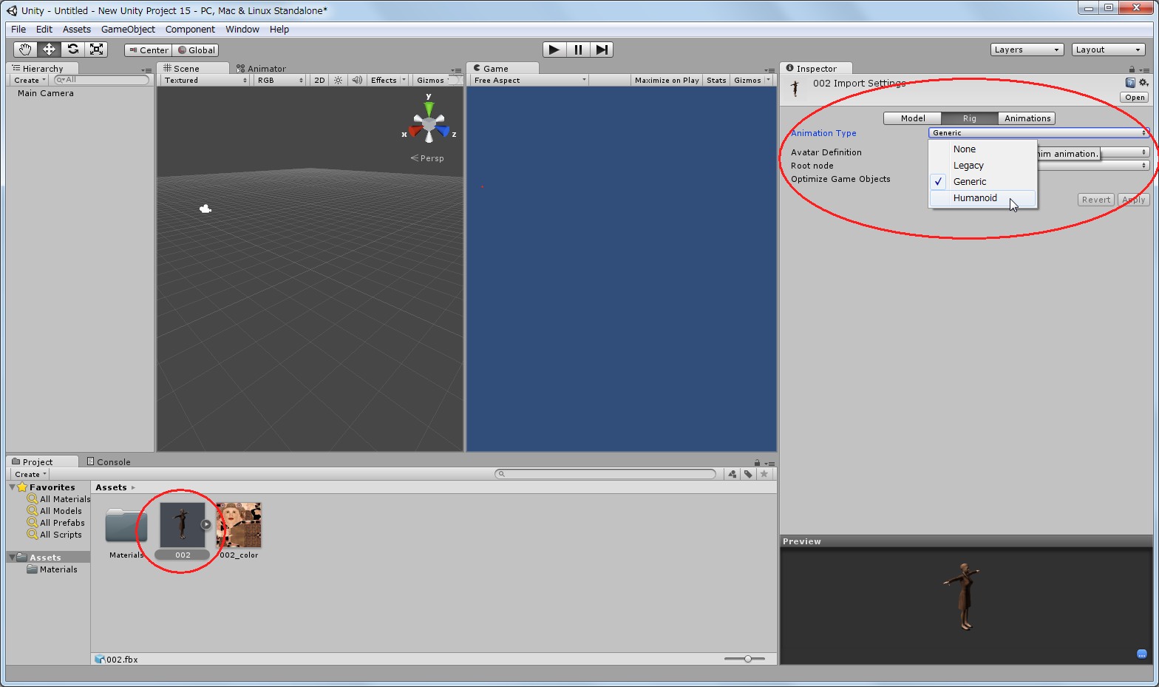This screenshot has width=1159, height=687.
Task: Choose Humanoid from Animation Type list
Action: point(983,198)
